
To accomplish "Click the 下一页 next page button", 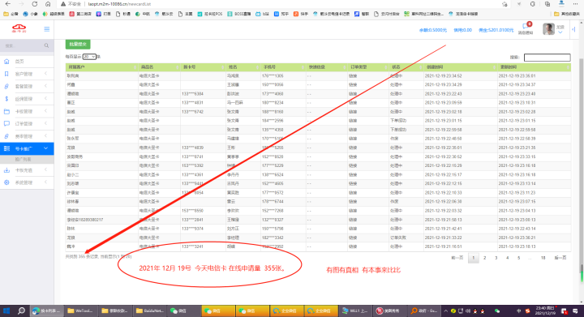I will click(x=560, y=258).
